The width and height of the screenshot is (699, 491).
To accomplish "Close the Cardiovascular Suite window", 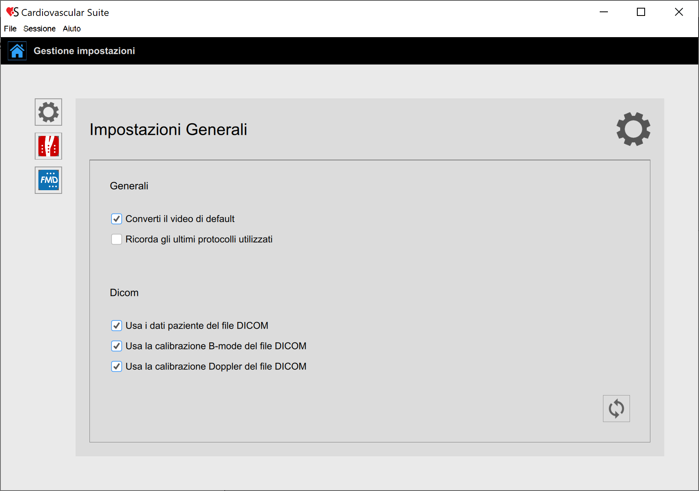I will click(x=679, y=12).
